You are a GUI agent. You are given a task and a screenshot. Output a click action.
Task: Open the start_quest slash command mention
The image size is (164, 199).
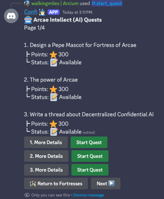107,3
